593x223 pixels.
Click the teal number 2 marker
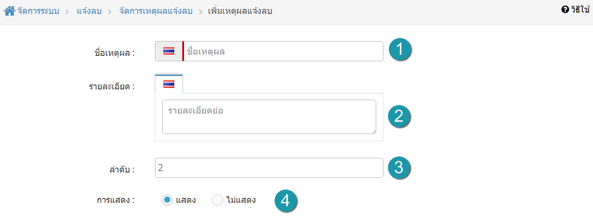pos(400,116)
